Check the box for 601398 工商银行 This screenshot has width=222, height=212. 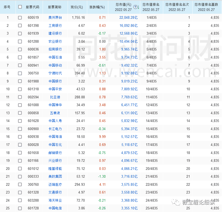click(x=20, y=25)
